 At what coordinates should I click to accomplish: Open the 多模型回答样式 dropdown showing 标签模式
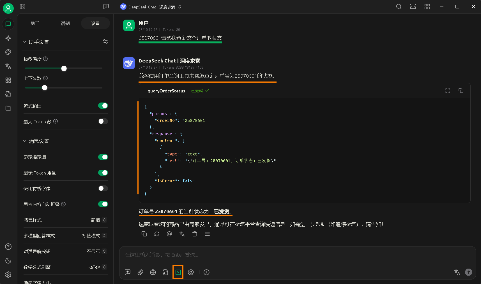click(x=94, y=236)
